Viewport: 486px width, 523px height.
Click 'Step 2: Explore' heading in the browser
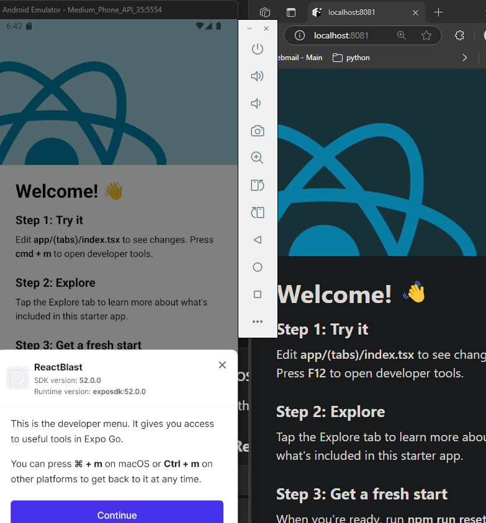click(330, 412)
